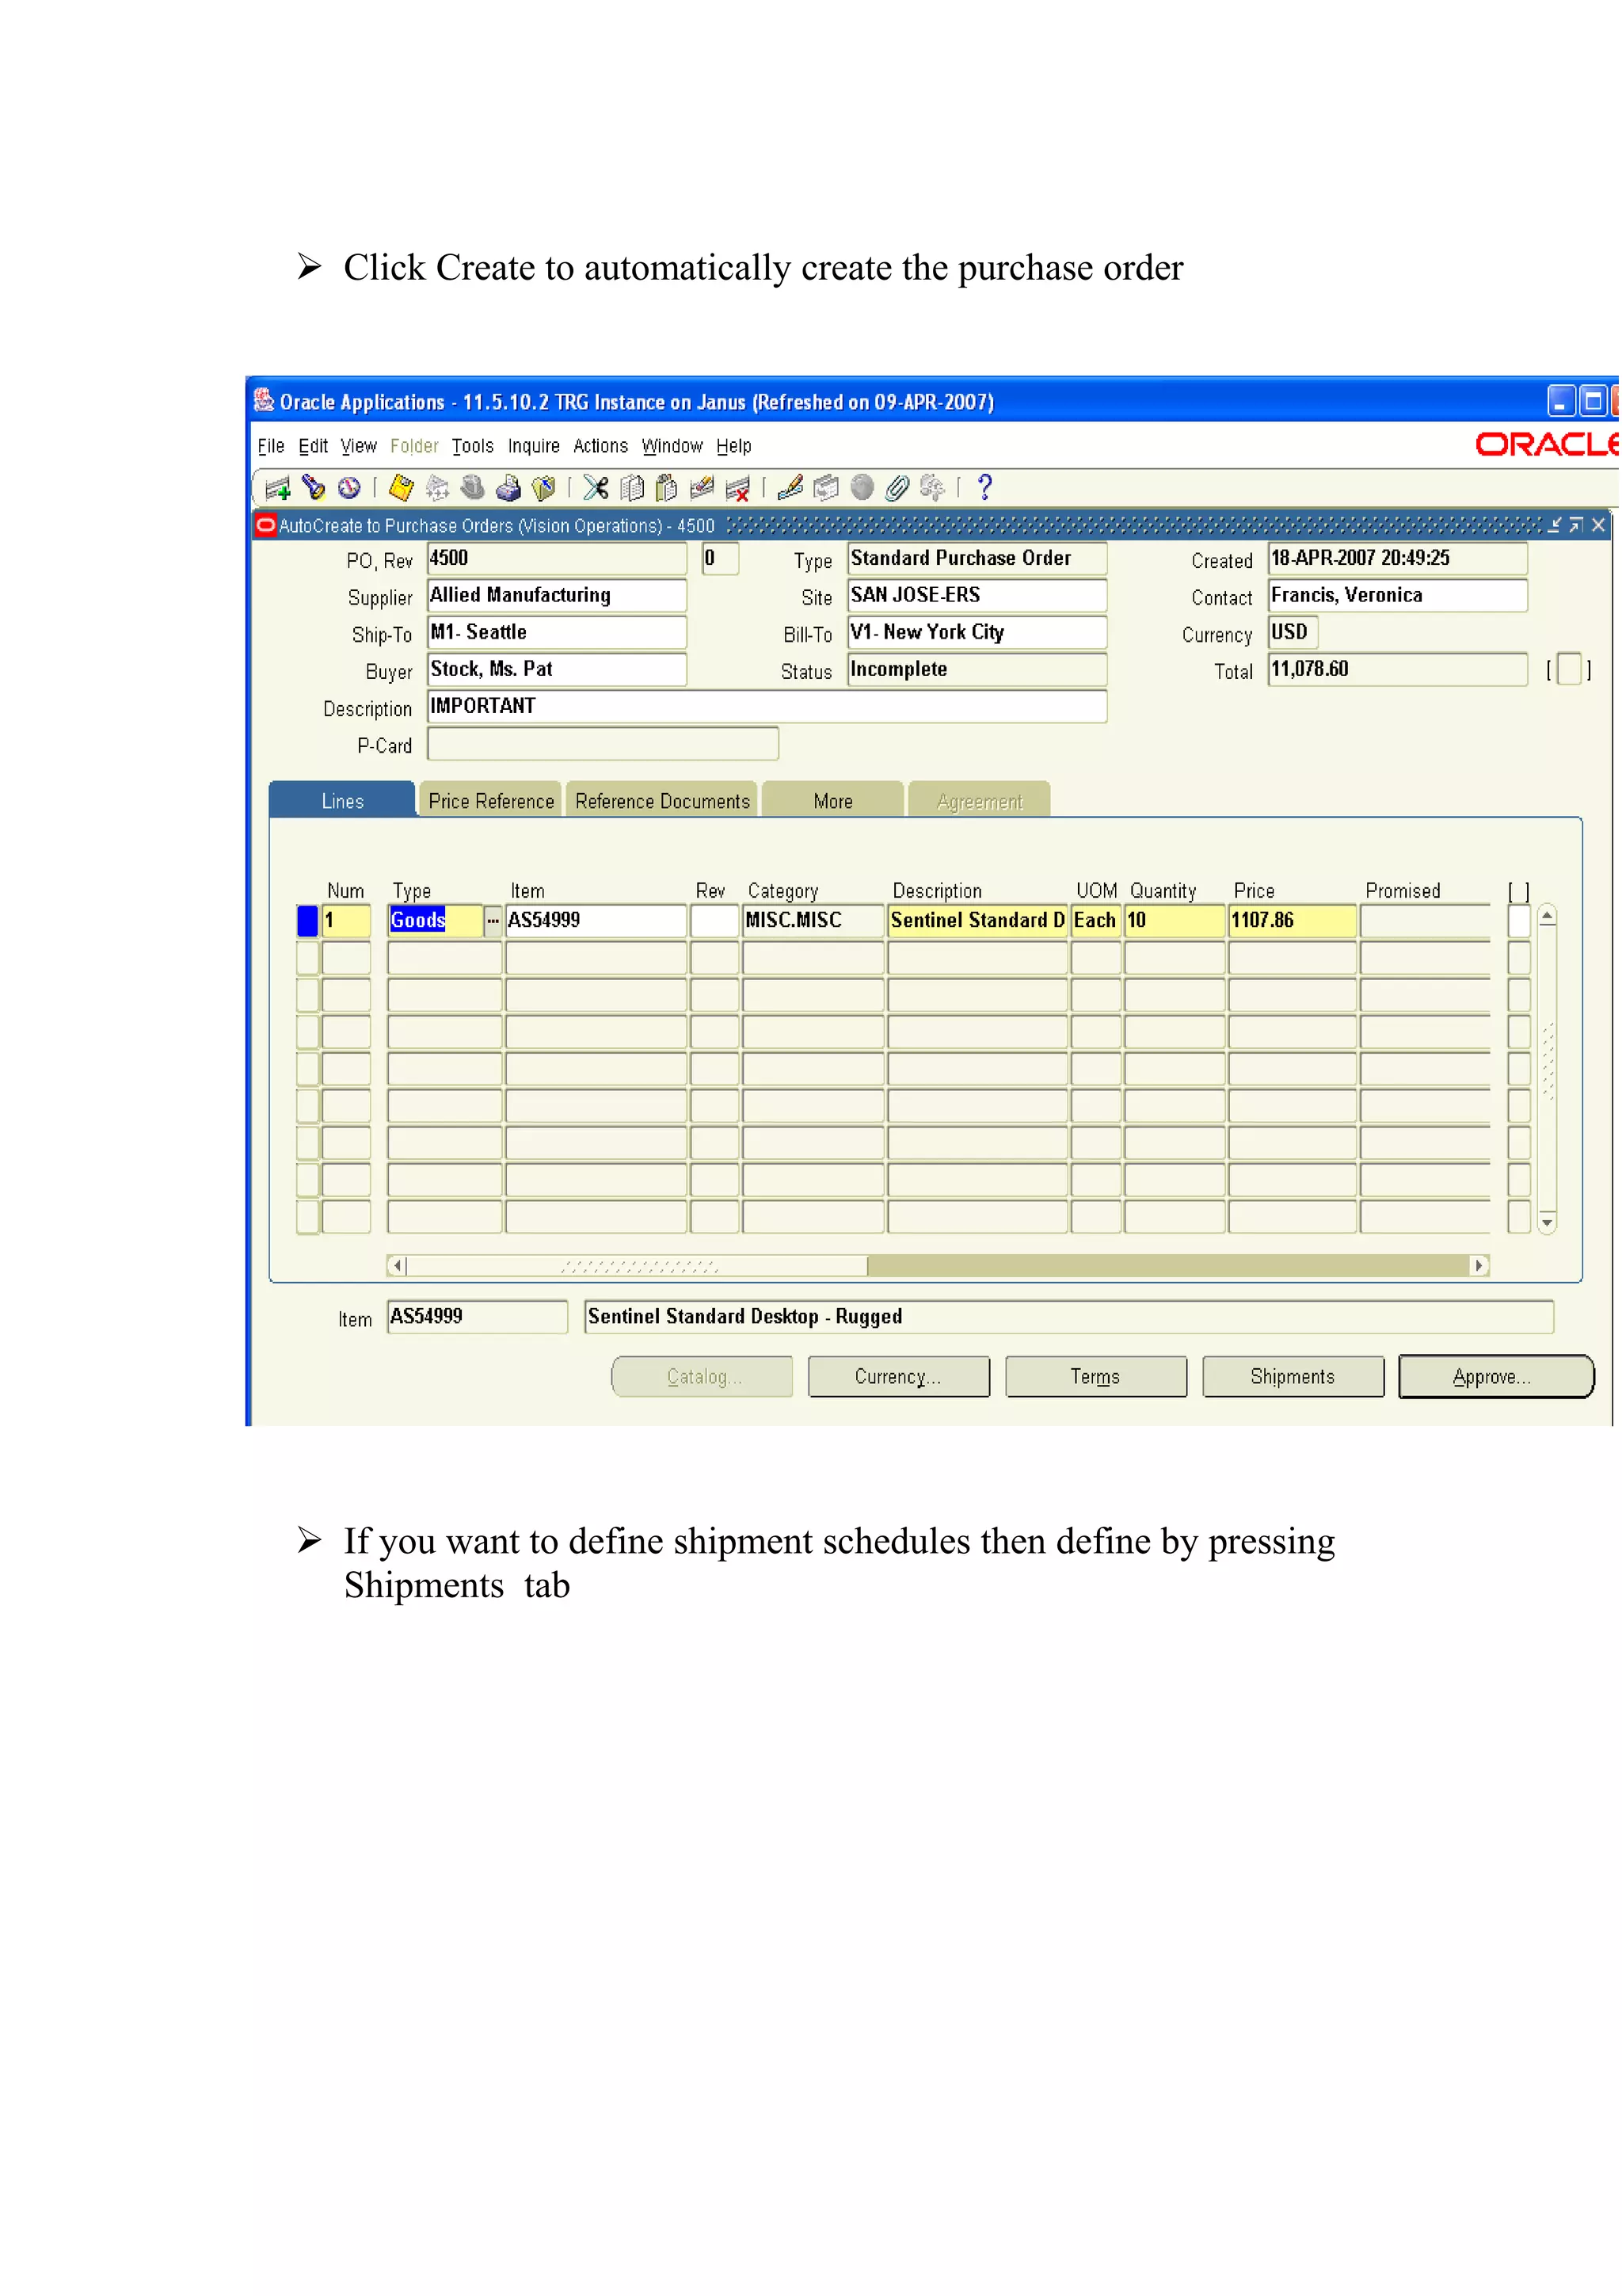
Task: Click the Supplier field Allied Manufacturing
Action: (x=557, y=596)
